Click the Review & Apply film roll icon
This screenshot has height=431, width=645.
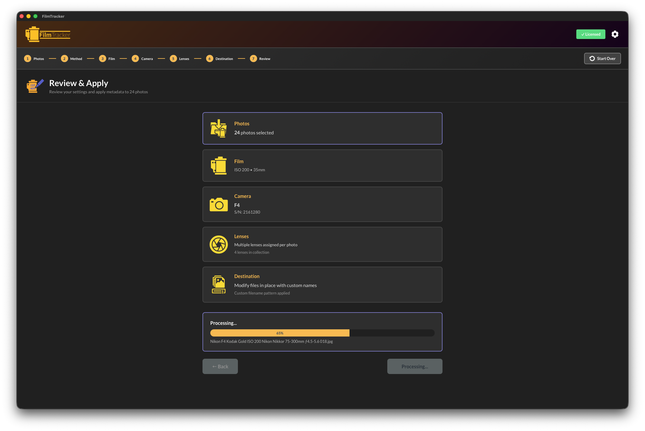point(34,86)
